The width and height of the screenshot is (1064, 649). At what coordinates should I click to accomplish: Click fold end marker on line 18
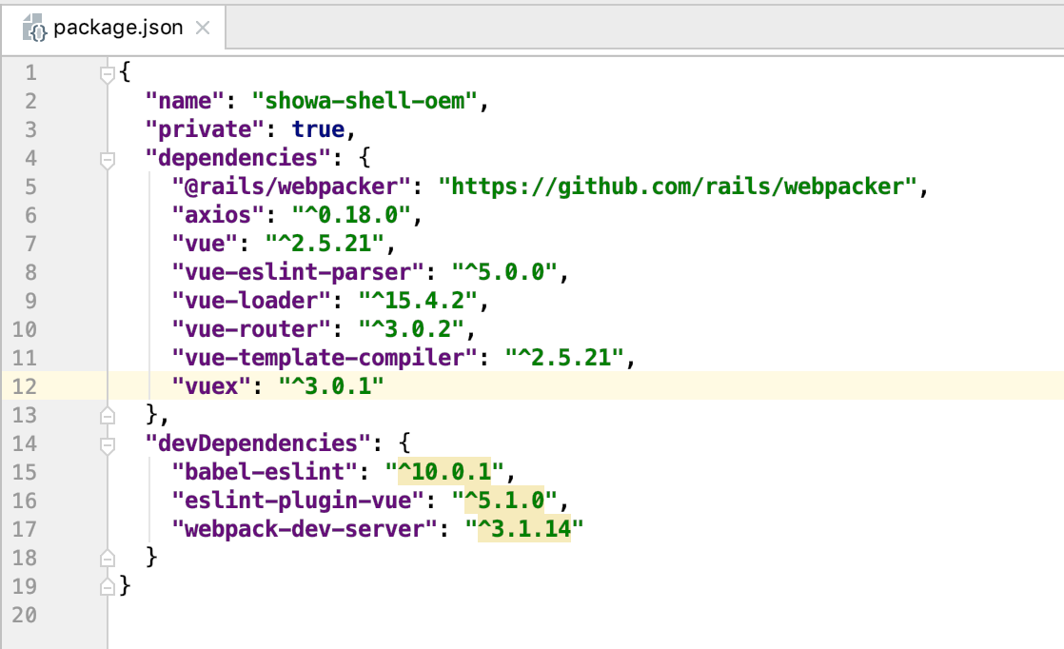pyautogui.click(x=108, y=559)
